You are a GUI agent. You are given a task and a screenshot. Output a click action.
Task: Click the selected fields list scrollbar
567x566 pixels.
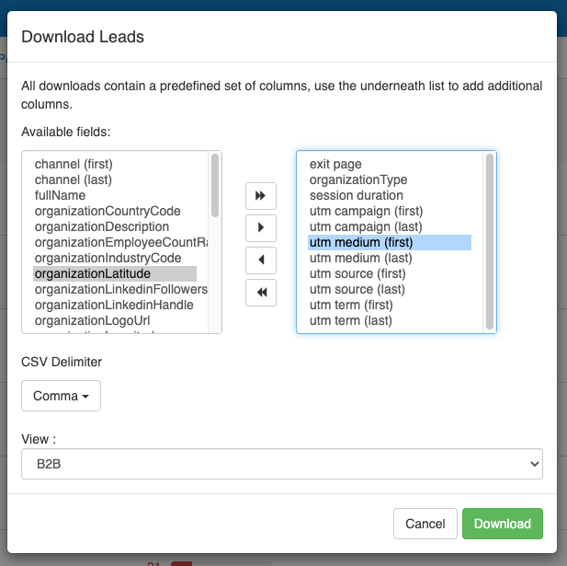[x=490, y=239]
